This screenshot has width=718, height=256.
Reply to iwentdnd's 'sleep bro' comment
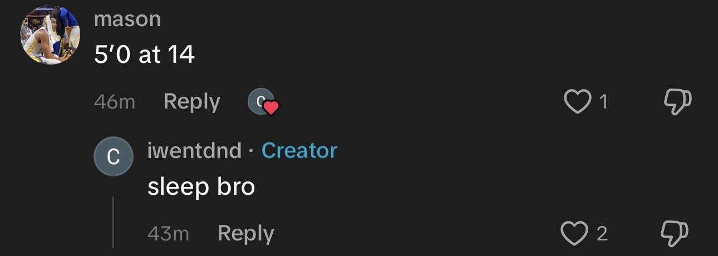click(245, 233)
